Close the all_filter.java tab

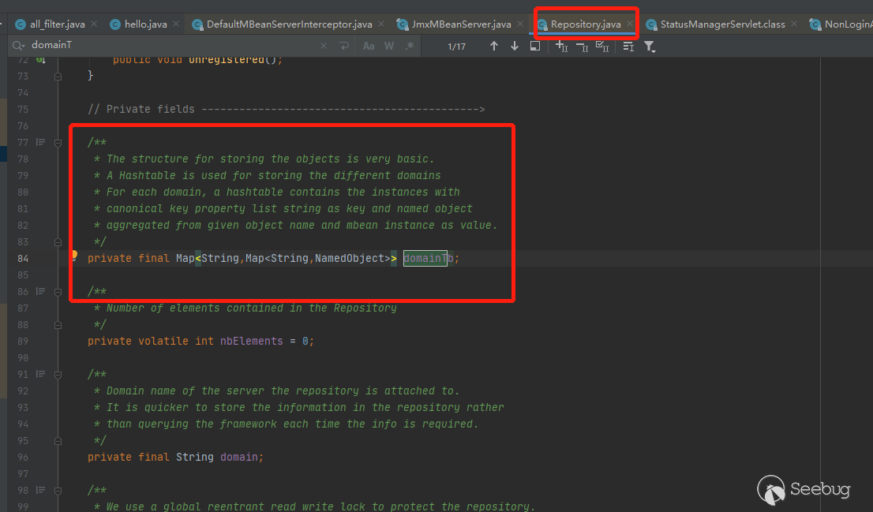pos(94,24)
